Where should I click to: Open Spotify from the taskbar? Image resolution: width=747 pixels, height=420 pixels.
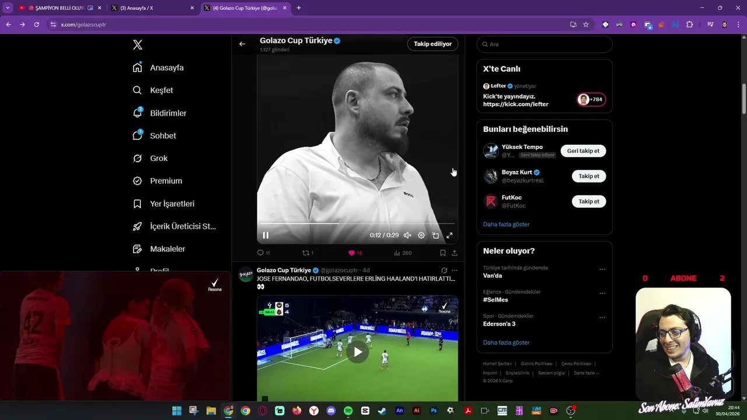coord(348,411)
